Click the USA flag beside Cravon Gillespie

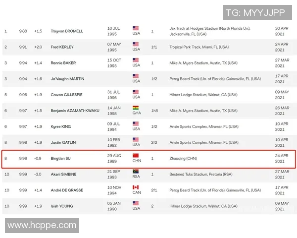pos(136,92)
